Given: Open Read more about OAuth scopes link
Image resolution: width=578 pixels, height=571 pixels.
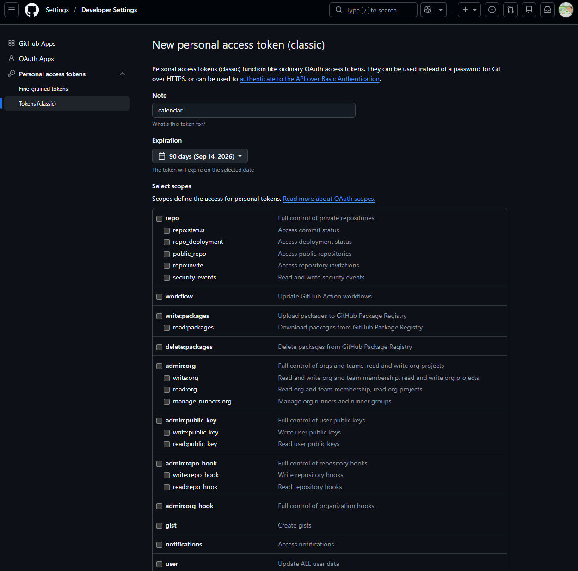Looking at the screenshot, I should click(329, 199).
